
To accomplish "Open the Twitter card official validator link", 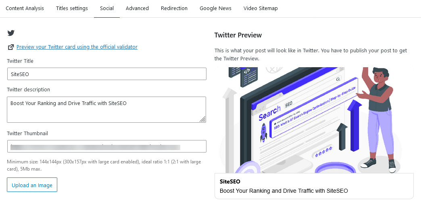I will [x=77, y=47].
